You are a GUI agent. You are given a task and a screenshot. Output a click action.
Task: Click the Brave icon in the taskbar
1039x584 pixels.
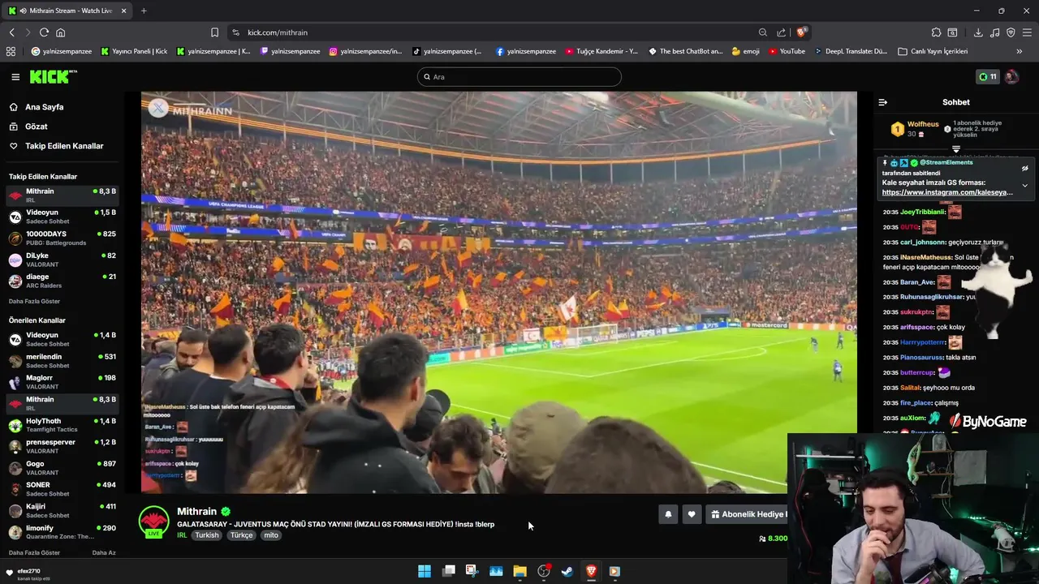[591, 571]
